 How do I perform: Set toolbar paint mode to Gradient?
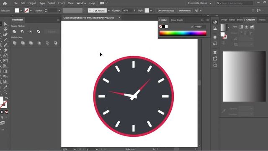2,112
